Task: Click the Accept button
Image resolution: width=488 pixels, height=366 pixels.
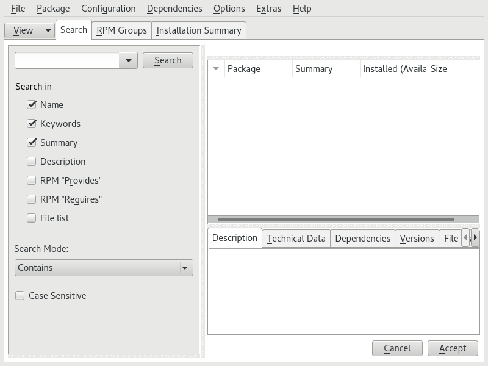Action: tap(452, 348)
